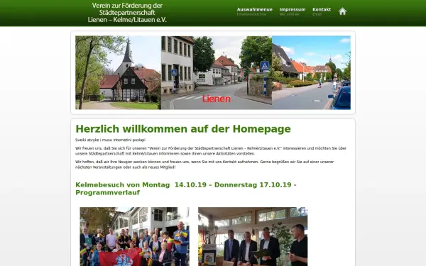The image size is (426, 266).
Task: Click the Sveiki atvyke greeting line
Action: click(110, 140)
